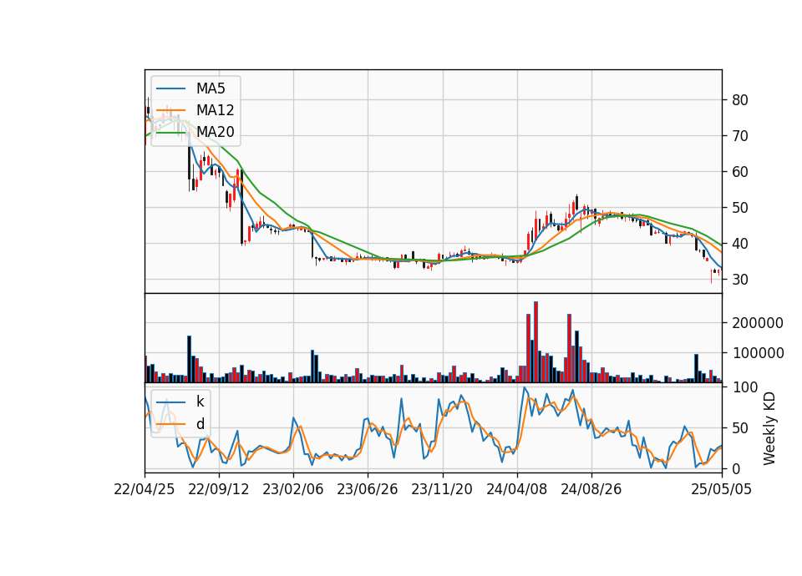
Task: Click the 22/04/25 date label
Action: 145,489
